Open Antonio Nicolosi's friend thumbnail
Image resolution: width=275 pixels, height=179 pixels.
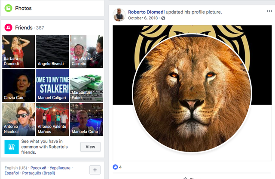(x=18, y=120)
